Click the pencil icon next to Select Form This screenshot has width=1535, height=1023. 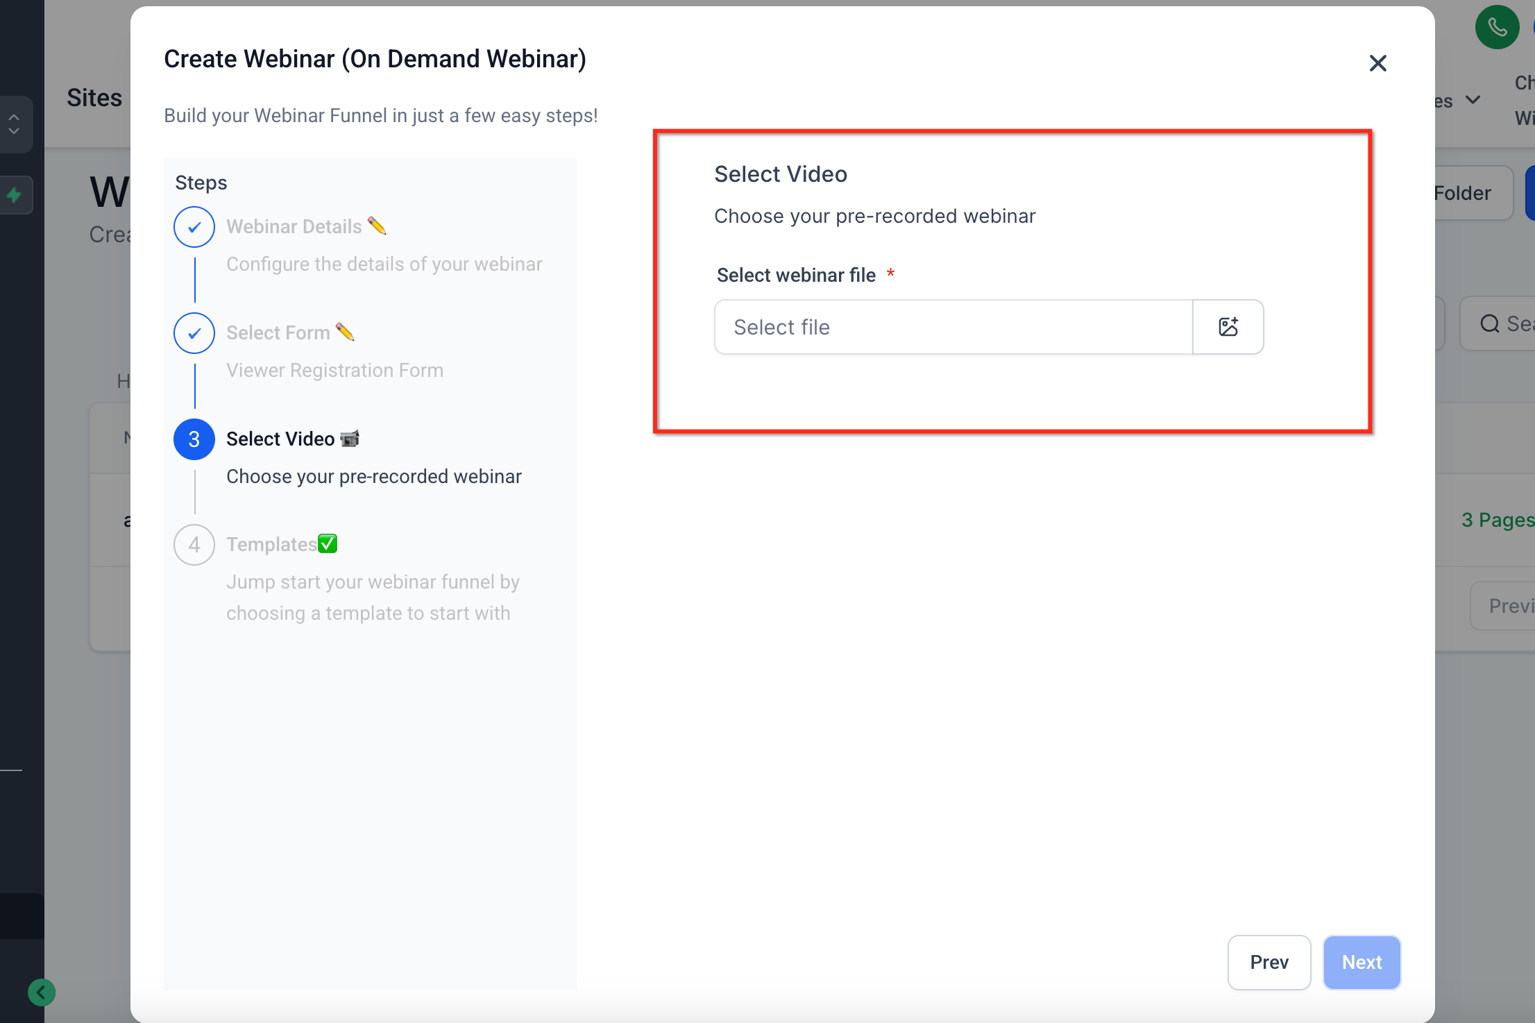tap(345, 332)
